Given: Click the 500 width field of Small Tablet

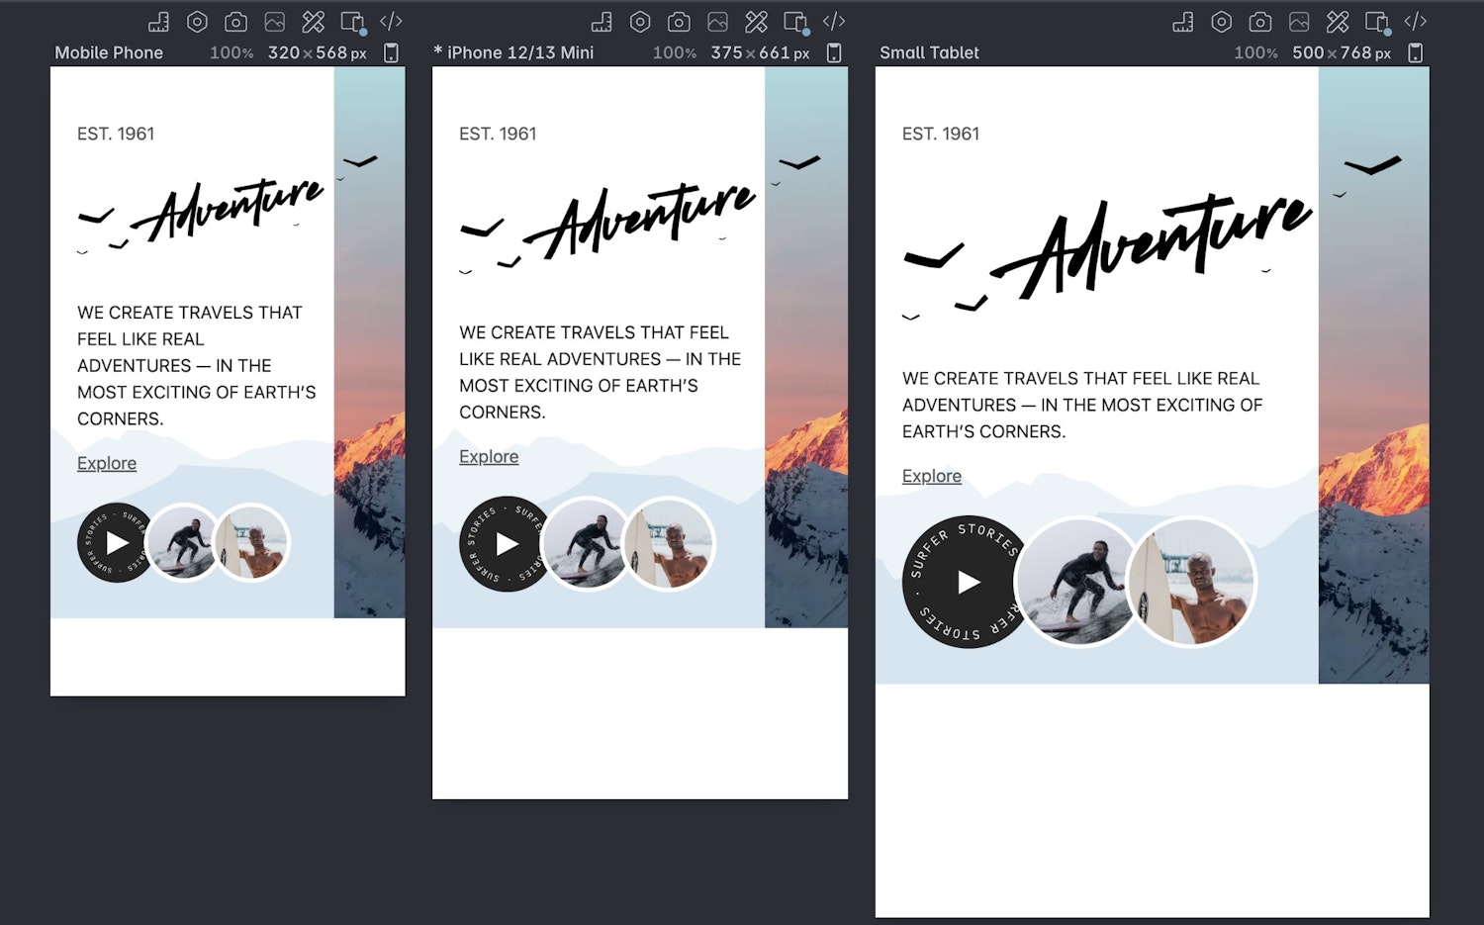Looking at the screenshot, I should (1307, 53).
